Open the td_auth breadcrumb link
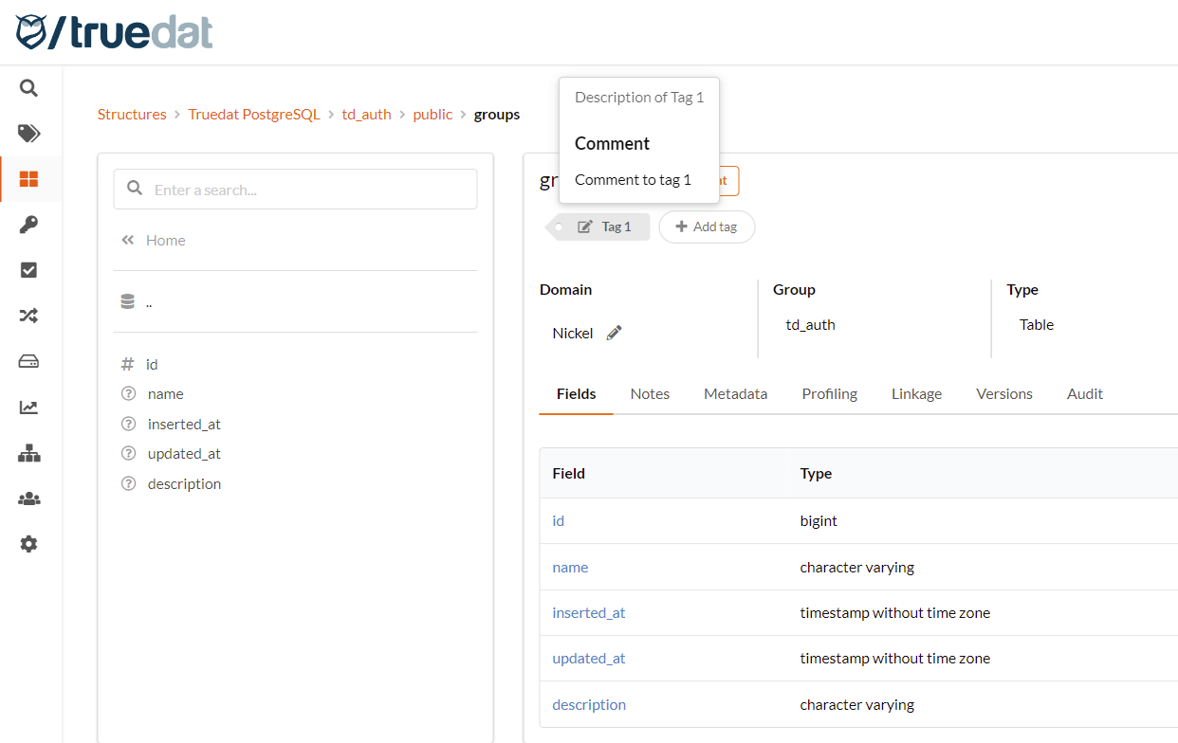The width and height of the screenshot is (1178, 743). point(366,114)
